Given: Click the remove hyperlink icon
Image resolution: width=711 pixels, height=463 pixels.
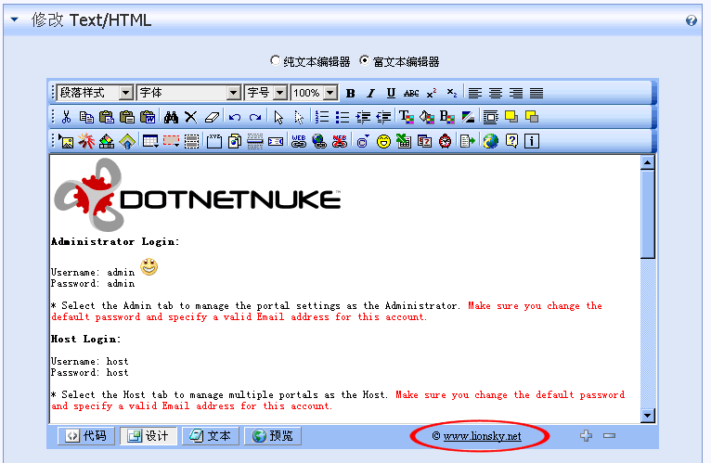Looking at the screenshot, I should point(339,141).
